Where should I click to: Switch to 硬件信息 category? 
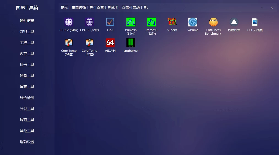(27, 21)
